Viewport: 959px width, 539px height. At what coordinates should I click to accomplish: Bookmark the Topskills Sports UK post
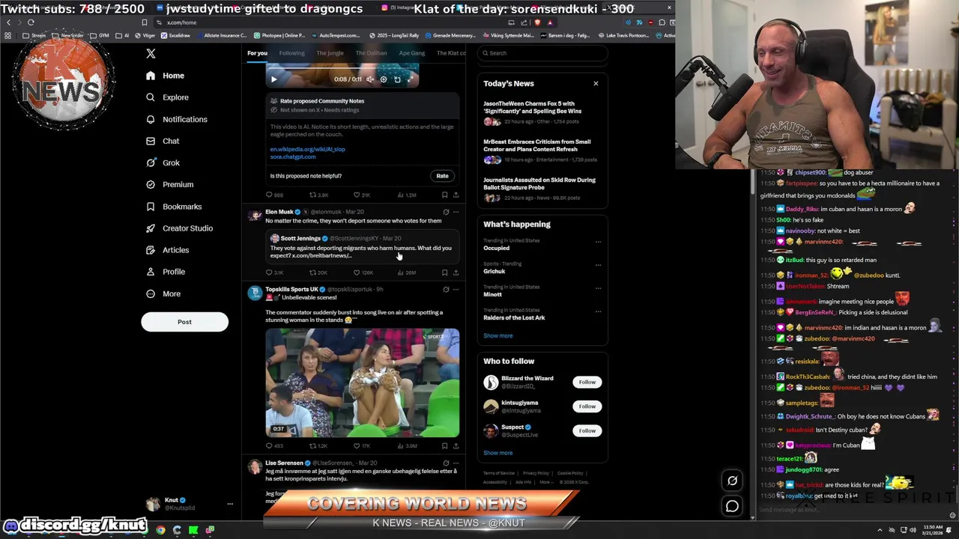click(444, 445)
